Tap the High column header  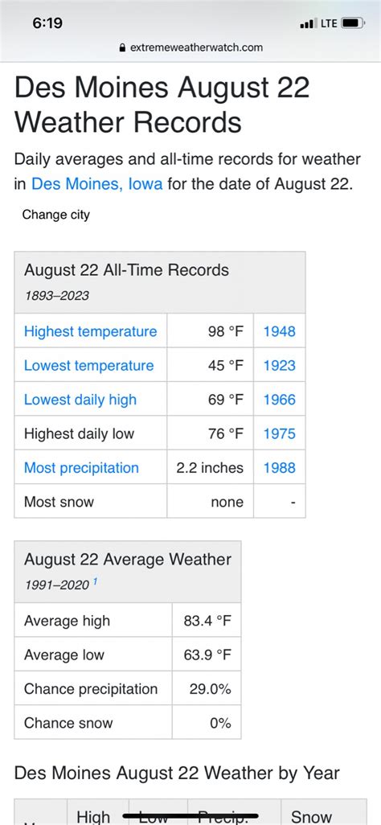(94, 817)
